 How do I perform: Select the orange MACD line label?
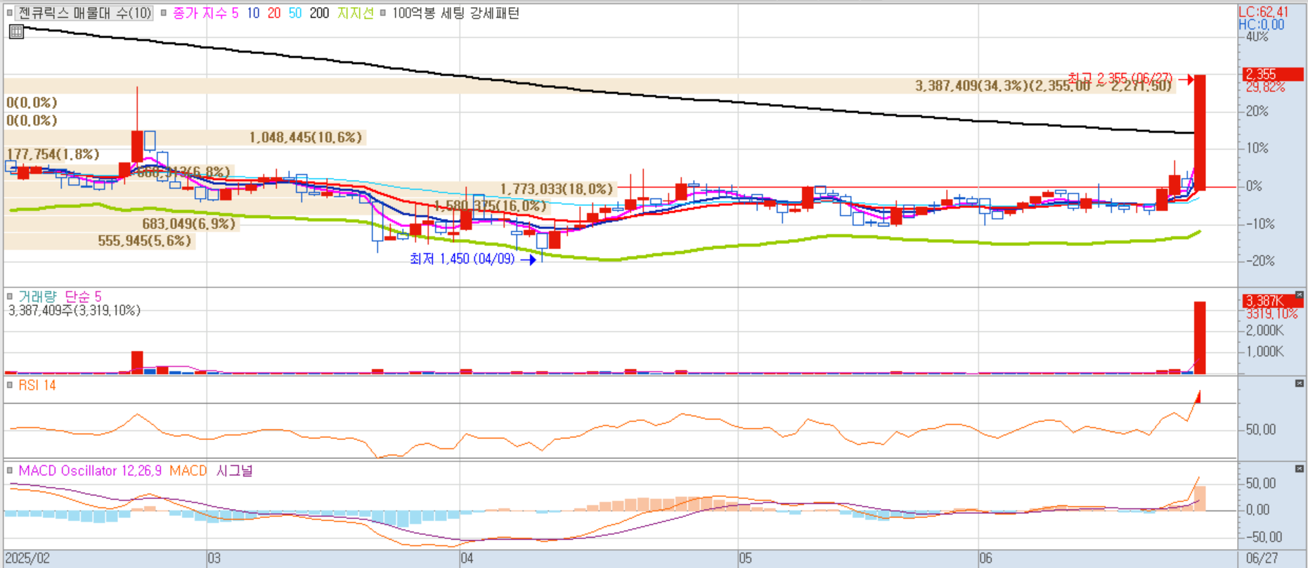[188, 470]
